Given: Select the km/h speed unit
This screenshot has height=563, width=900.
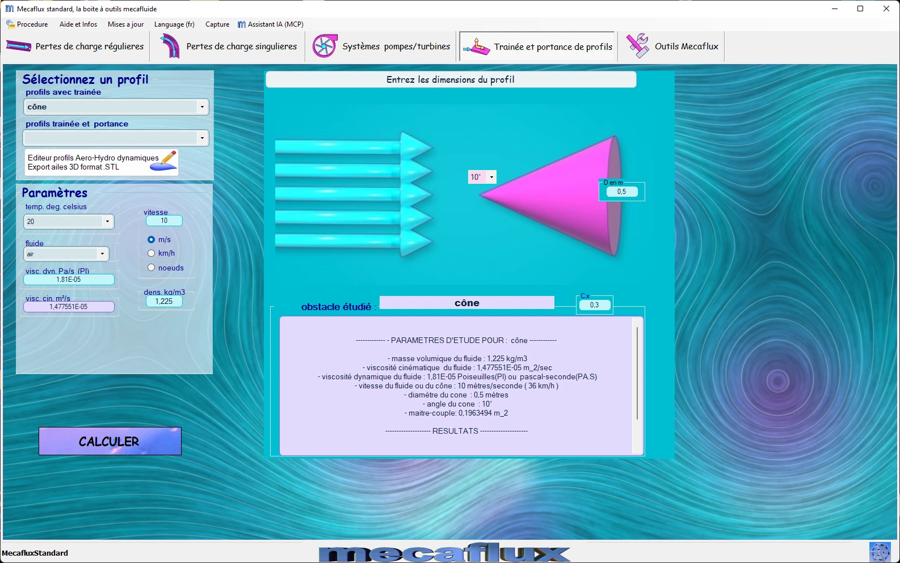Looking at the screenshot, I should pyautogui.click(x=151, y=253).
